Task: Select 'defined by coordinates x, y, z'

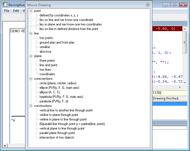Action: coord(59,15)
